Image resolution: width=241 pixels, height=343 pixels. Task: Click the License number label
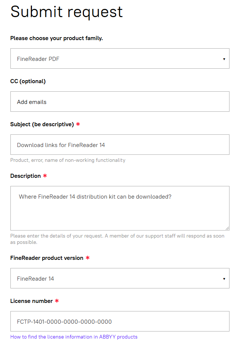pos(31,301)
